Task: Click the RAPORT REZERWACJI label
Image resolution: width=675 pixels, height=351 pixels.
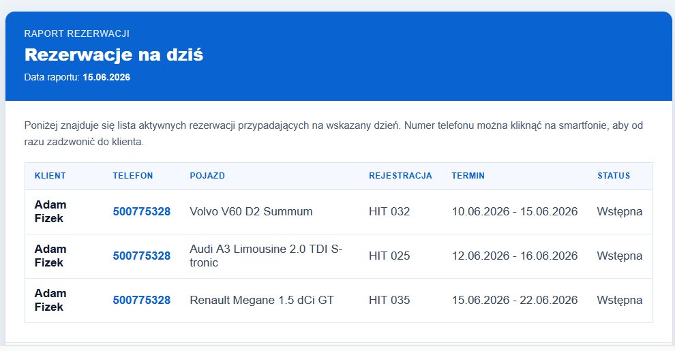Action: tap(76, 33)
